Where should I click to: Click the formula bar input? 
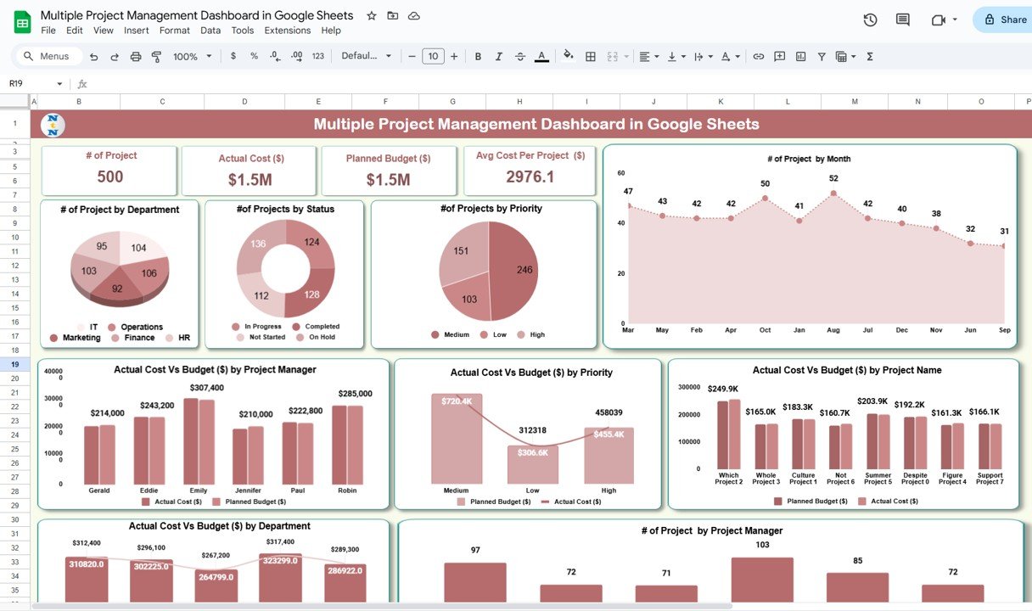(x=560, y=84)
